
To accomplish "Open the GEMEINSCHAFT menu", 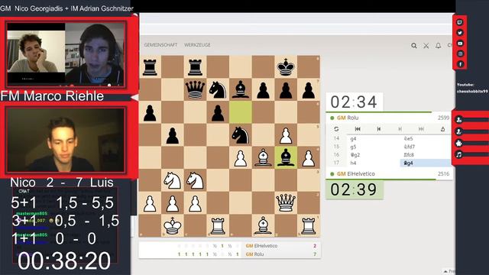I will point(160,45).
